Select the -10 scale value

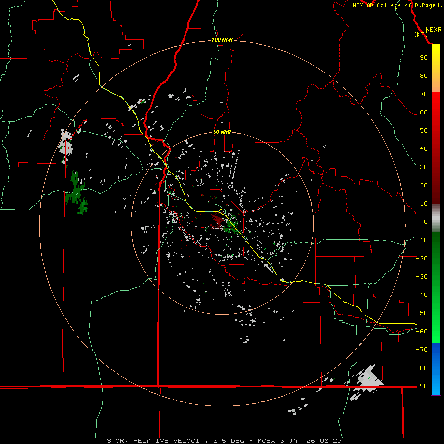(422, 240)
